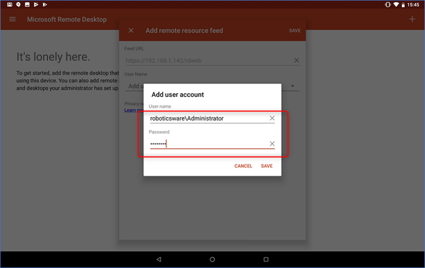The width and height of the screenshot is (425, 268).
Task: Open second Play Store notification icon
Action: (x=45, y=4)
